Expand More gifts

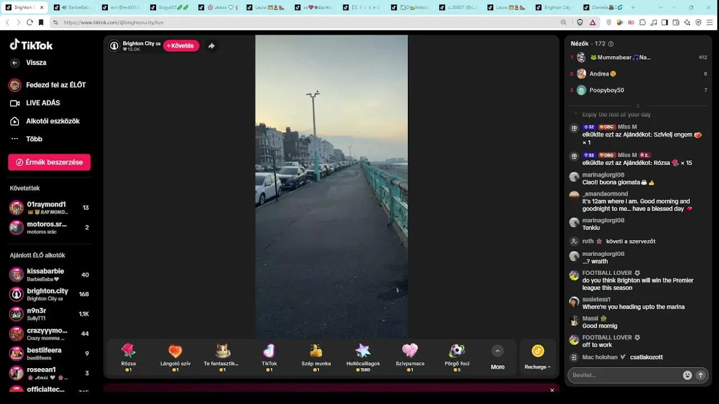coord(497,357)
